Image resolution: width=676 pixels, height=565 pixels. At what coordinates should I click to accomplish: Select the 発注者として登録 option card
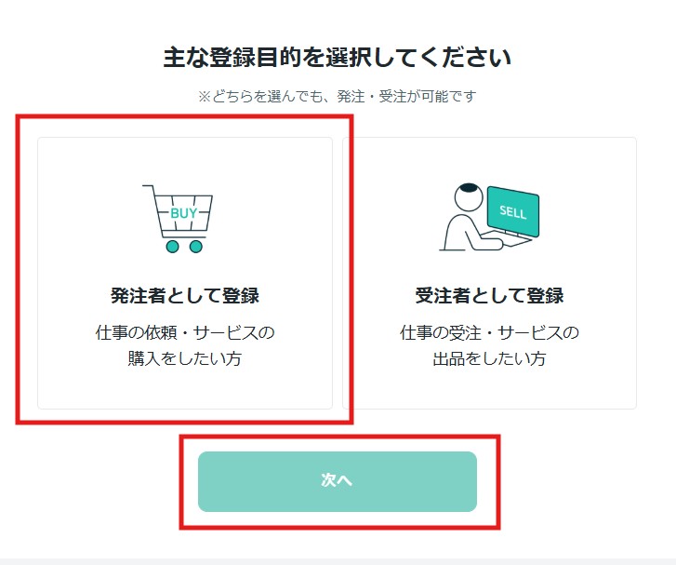click(185, 274)
